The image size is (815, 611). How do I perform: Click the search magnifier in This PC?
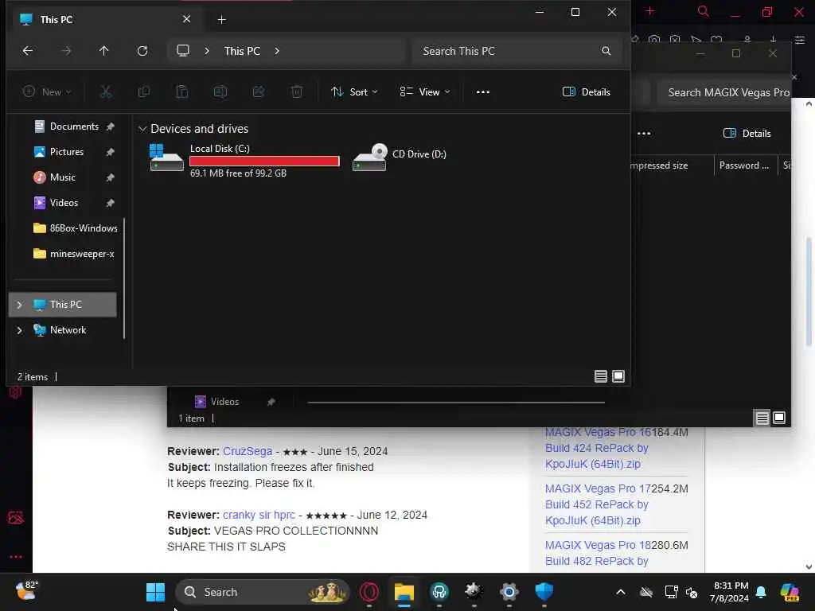click(606, 51)
